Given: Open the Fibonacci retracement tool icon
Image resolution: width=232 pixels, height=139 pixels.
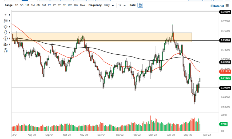Looking at the screenshot, I should click(6, 21).
